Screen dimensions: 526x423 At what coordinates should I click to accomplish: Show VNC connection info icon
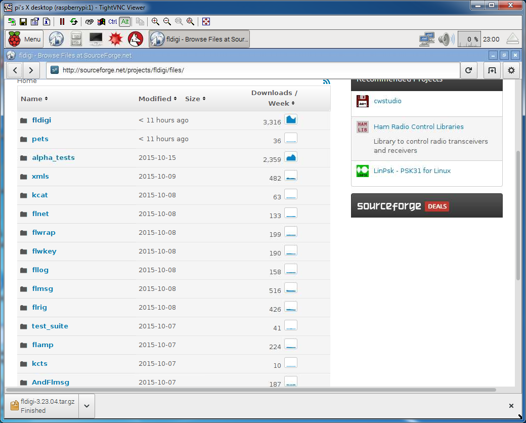(x=47, y=22)
